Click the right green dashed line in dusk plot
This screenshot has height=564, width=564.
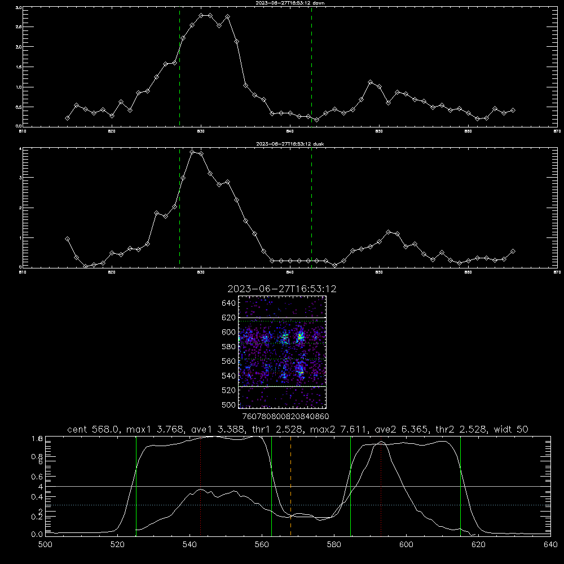(311, 208)
